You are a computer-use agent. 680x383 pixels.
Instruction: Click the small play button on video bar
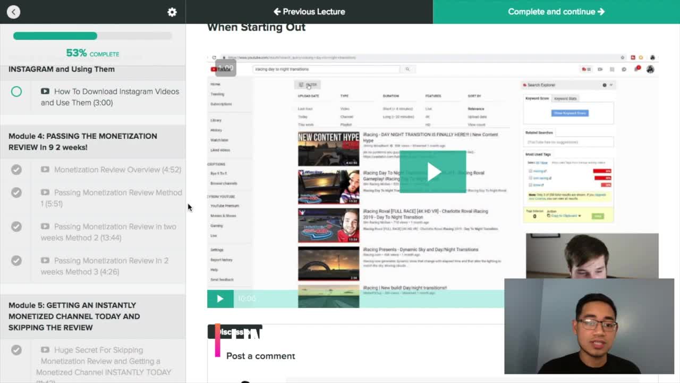(x=220, y=299)
